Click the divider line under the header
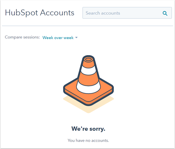Screen dimensions: 175x149 [x=87, y=26]
